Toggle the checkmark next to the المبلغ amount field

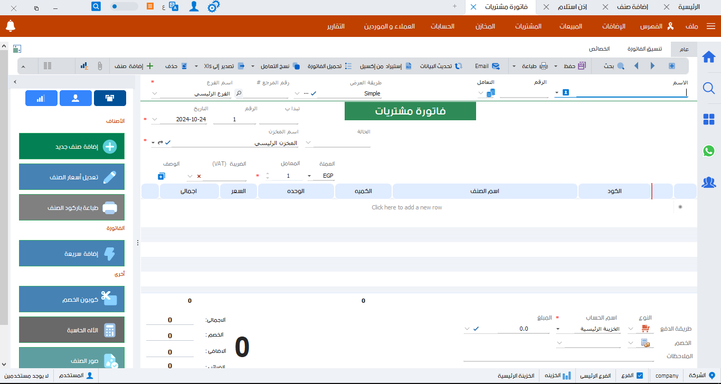coord(477,328)
